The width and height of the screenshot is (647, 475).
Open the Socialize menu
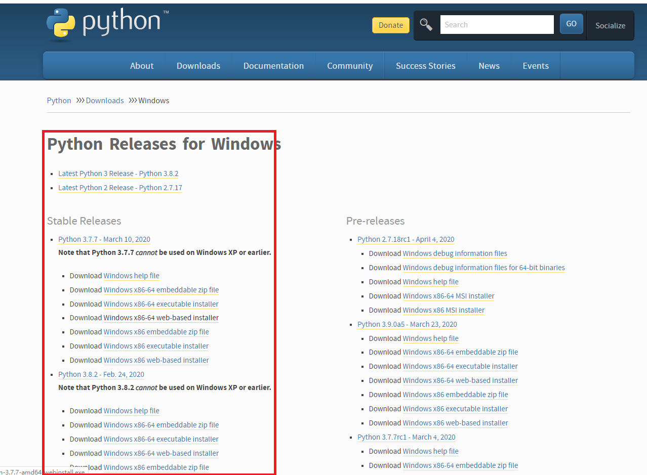tap(610, 25)
